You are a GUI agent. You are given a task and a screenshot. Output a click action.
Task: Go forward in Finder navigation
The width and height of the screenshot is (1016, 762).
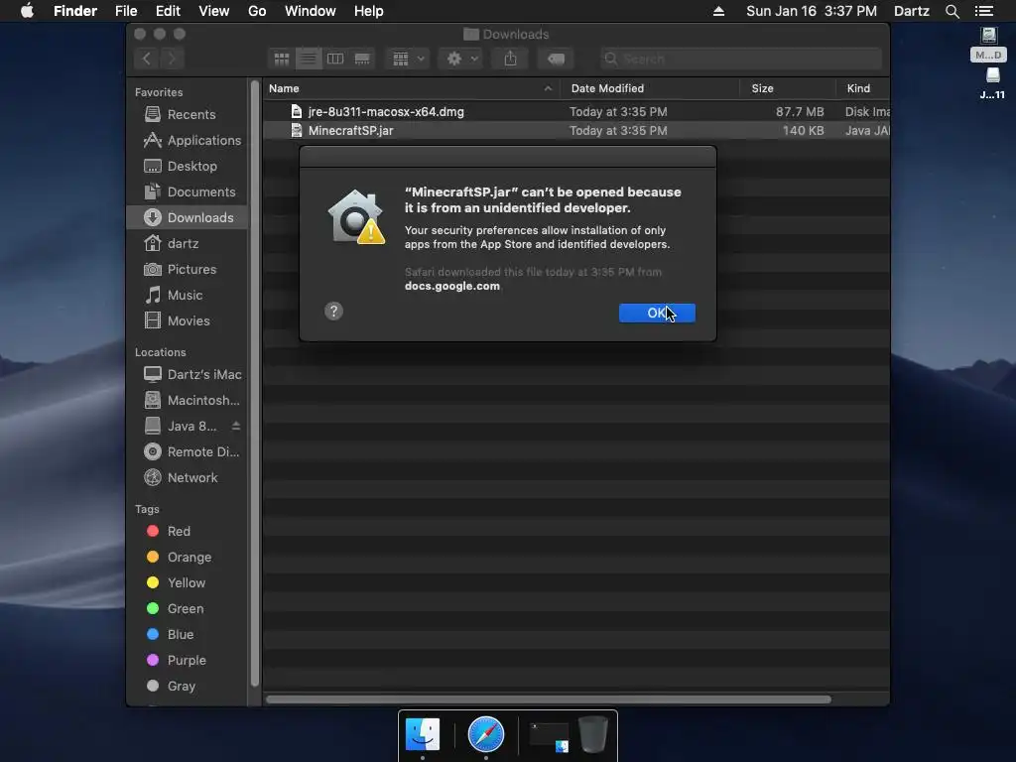tap(172, 59)
